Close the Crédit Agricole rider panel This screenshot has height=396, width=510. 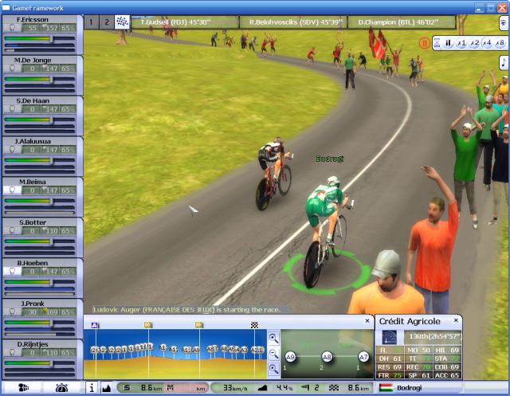[x=457, y=320]
